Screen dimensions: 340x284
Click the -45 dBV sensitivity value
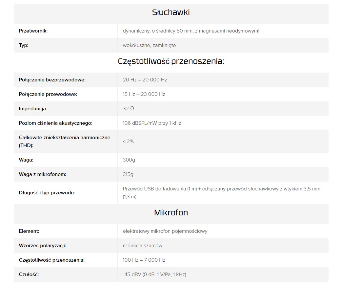[x=154, y=274]
